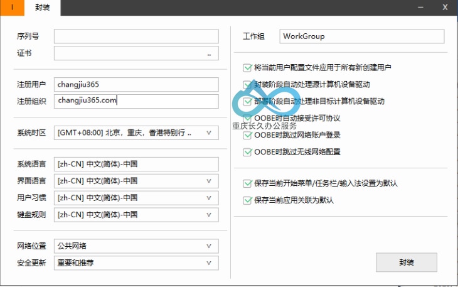
Task: Toggle 保存当前应用关联为默认 checkbox
Action: (247, 200)
